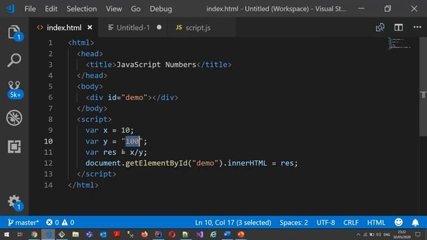Click the opening <script> tag on line 8

point(94,119)
